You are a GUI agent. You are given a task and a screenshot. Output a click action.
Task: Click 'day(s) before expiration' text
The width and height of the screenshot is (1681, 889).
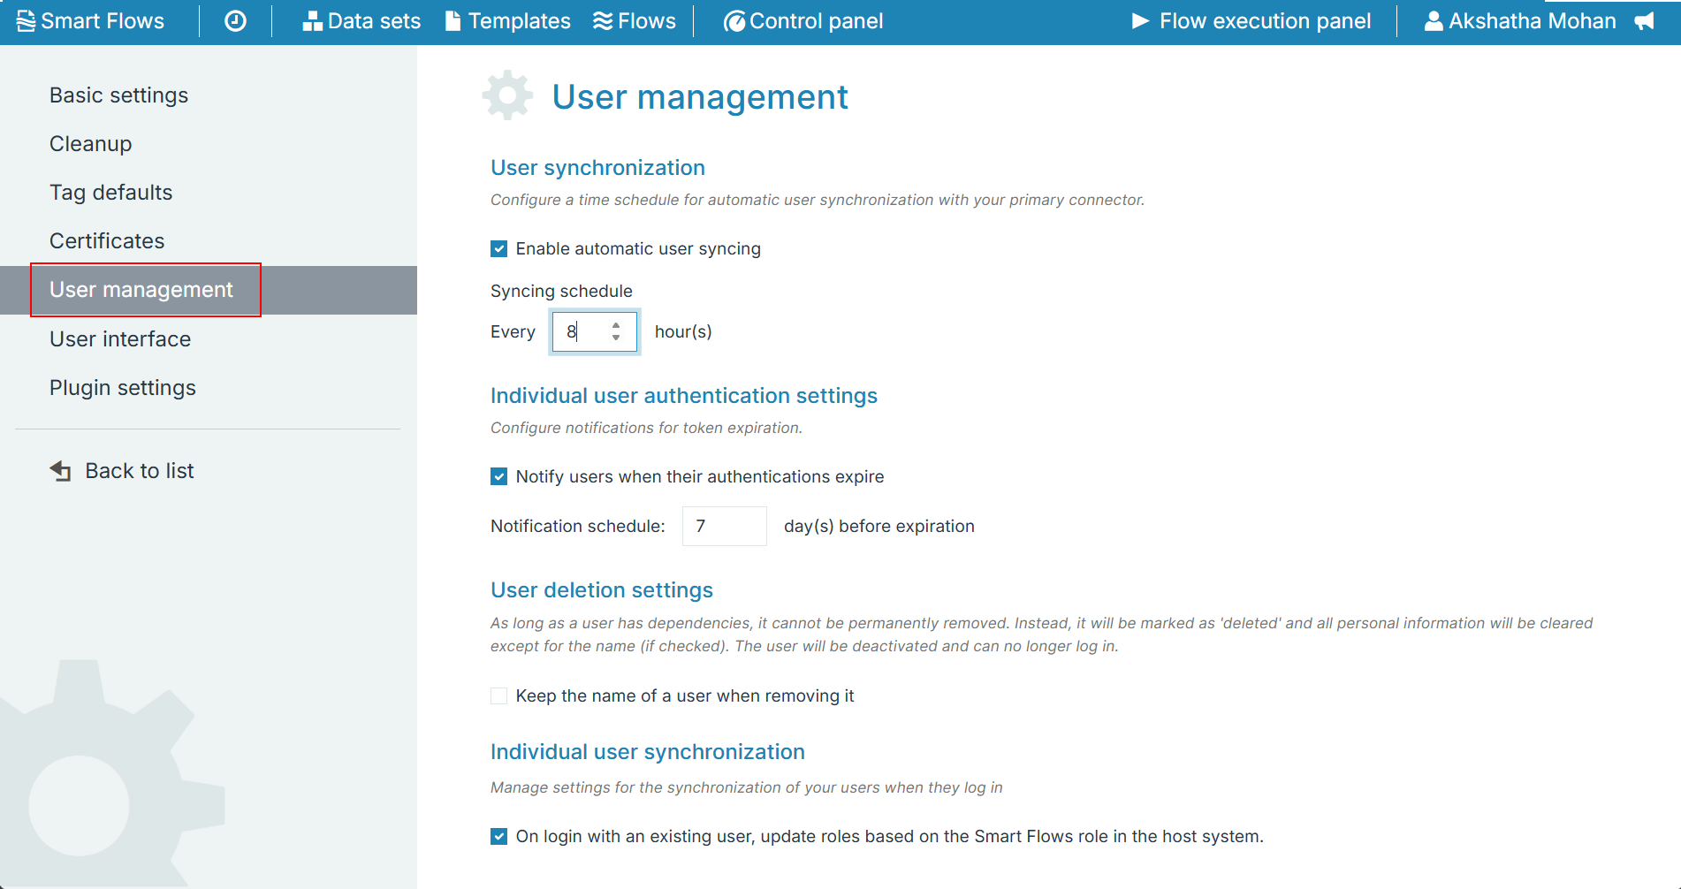pos(879,527)
